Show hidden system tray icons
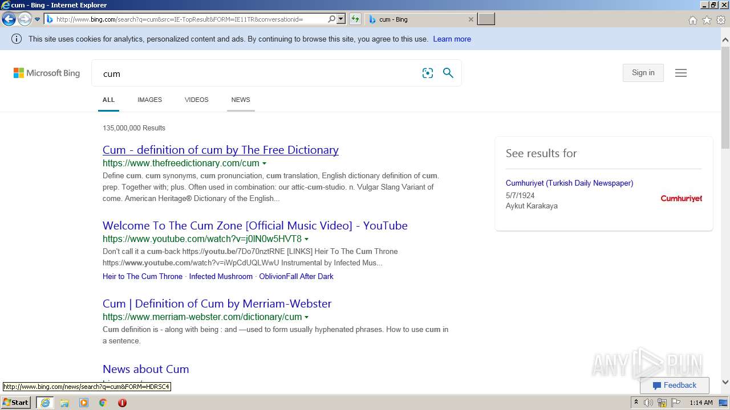 point(636,403)
